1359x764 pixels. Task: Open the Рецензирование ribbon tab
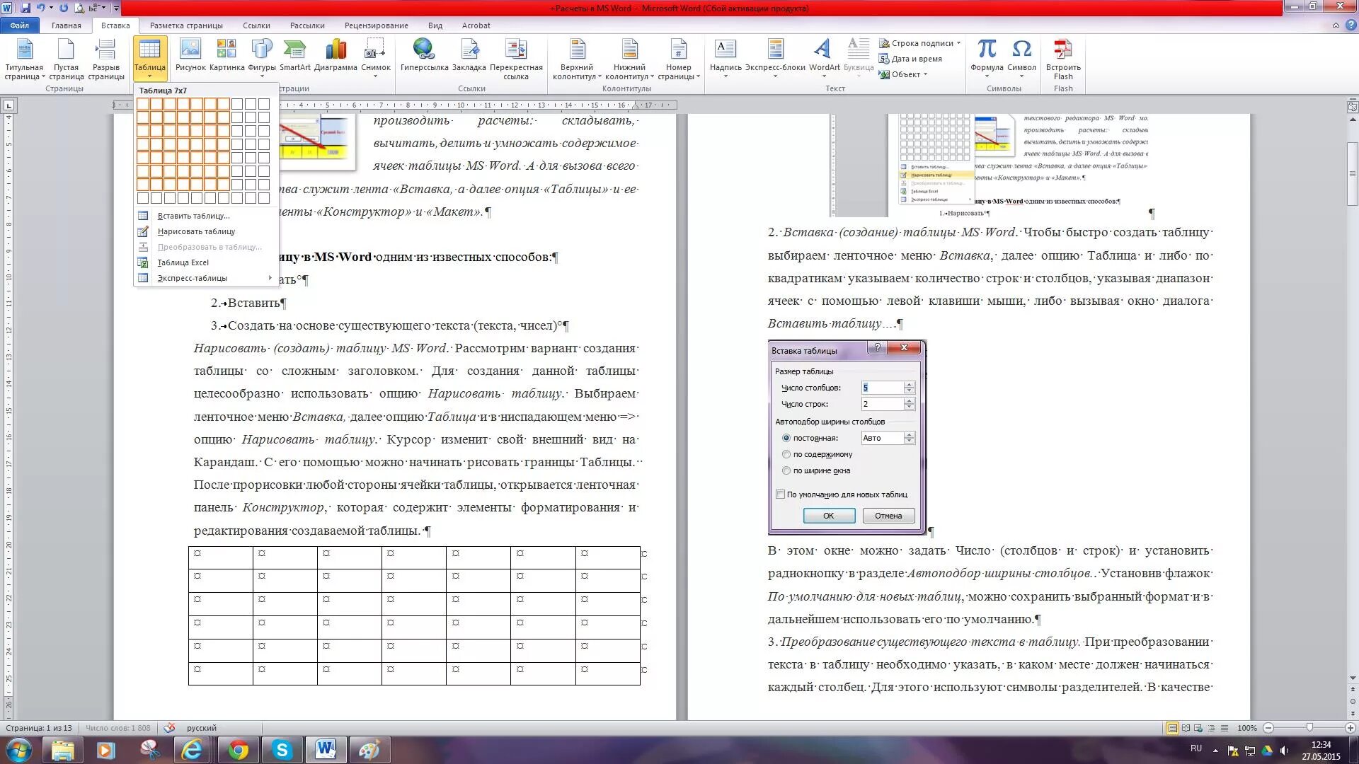(x=376, y=25)
